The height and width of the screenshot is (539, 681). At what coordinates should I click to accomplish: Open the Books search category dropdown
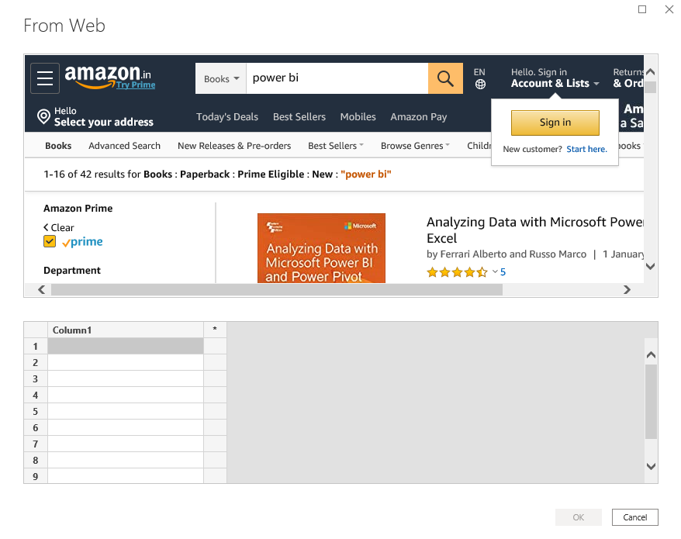[x=221, y=78]
